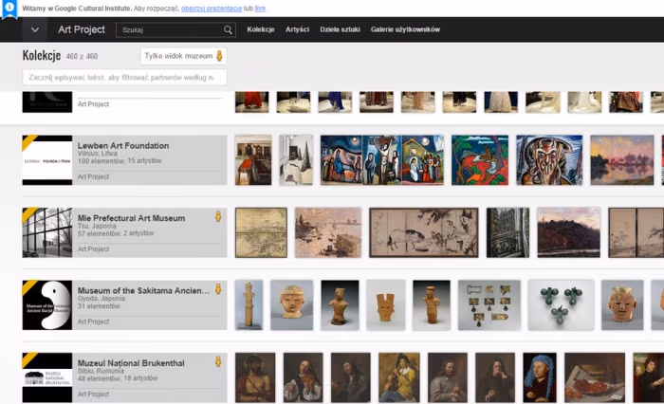Open the hazy harbor painting in Mie row
The image size is (664, 404).
(328, 232)
